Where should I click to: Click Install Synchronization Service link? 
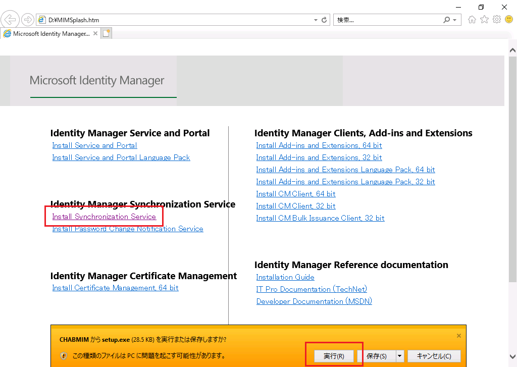click(104, 217)
